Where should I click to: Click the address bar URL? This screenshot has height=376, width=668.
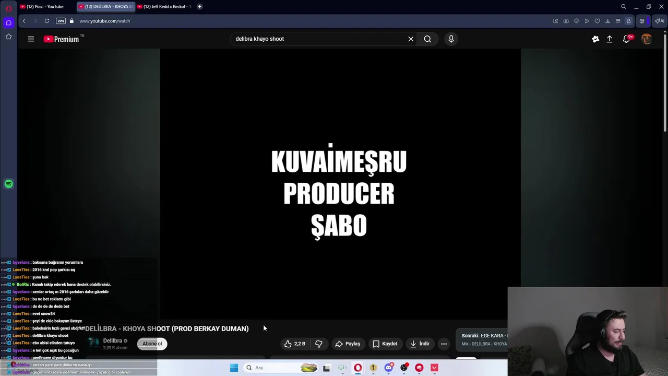104,21
